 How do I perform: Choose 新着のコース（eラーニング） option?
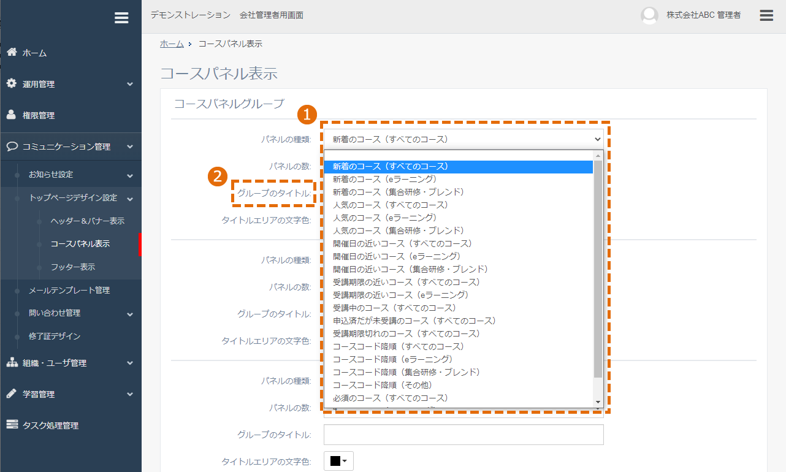459,179
